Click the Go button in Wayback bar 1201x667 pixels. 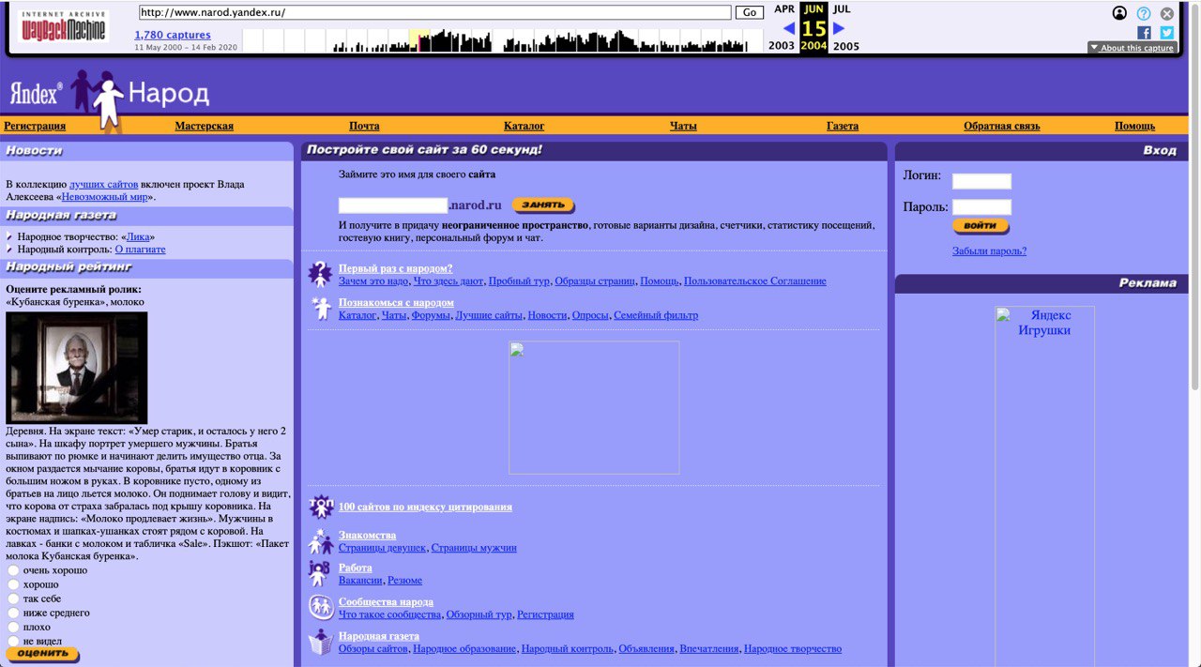(x=749, y=13)
